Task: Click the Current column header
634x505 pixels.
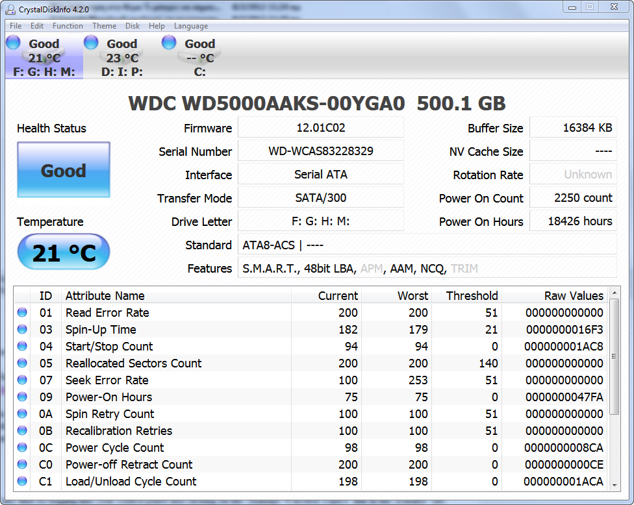Action: 326,296
